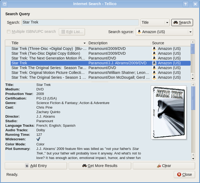Click Amazon icon in Season 1 row
The height and width of the screenshot is (183, 200).
[154, 78]
